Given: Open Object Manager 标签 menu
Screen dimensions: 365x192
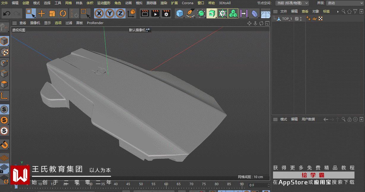Looking at the screenshot, I should (x=326, y=11).
